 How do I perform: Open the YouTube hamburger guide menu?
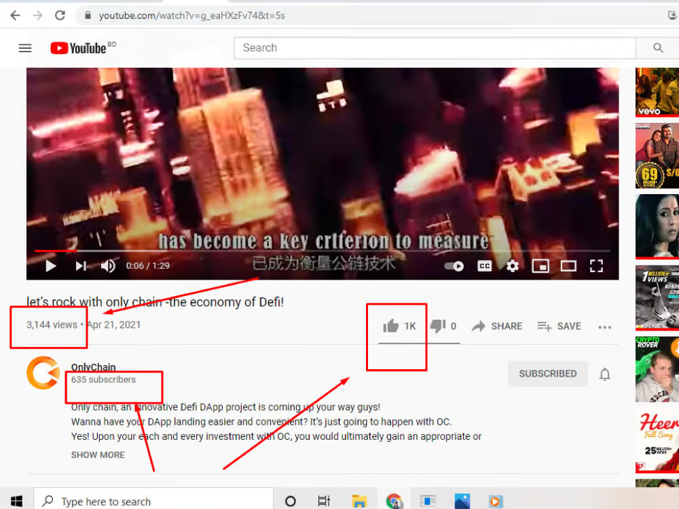25,48
